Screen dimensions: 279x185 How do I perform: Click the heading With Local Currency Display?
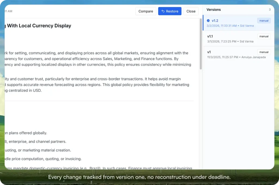(x=39, y=26)
